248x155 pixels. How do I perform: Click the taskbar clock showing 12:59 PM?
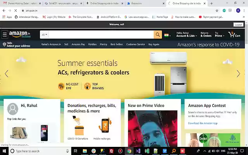click(x=232, y=151)
